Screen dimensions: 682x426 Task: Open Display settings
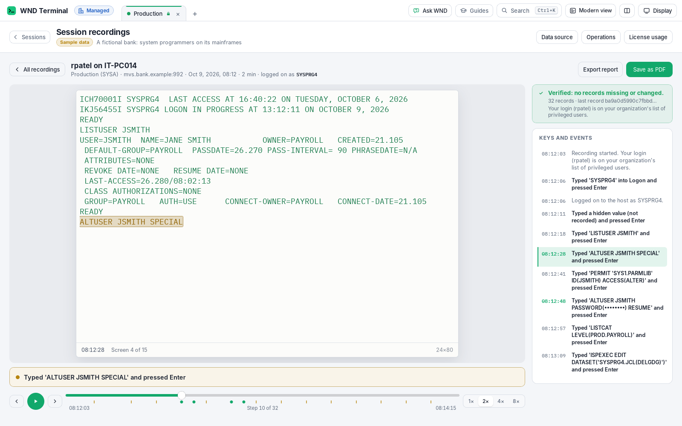tap(657, 11)
